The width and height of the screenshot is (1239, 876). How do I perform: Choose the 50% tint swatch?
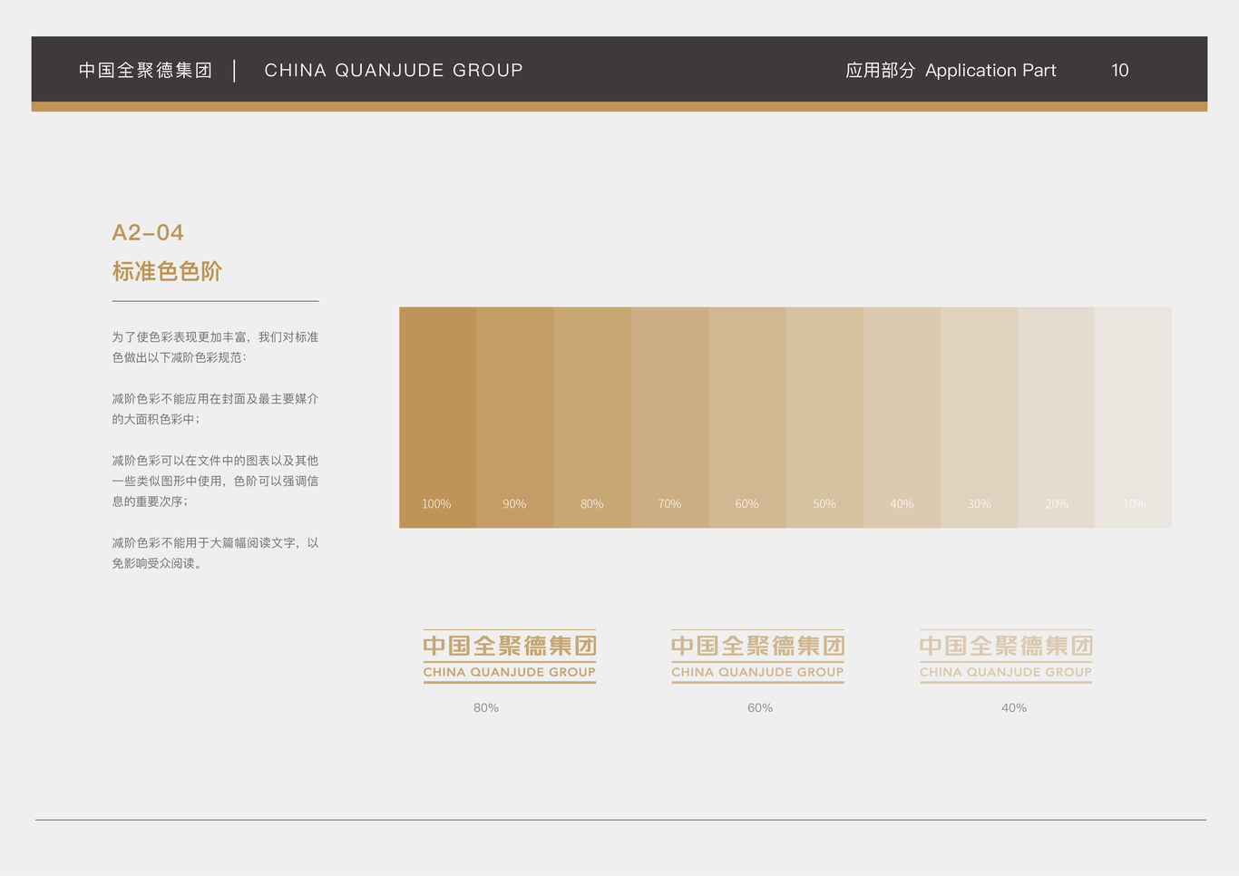click(824, 417)
